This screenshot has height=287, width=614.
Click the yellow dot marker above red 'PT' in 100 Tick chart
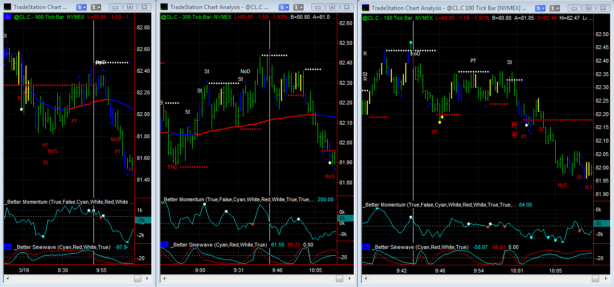coord(440,122)
